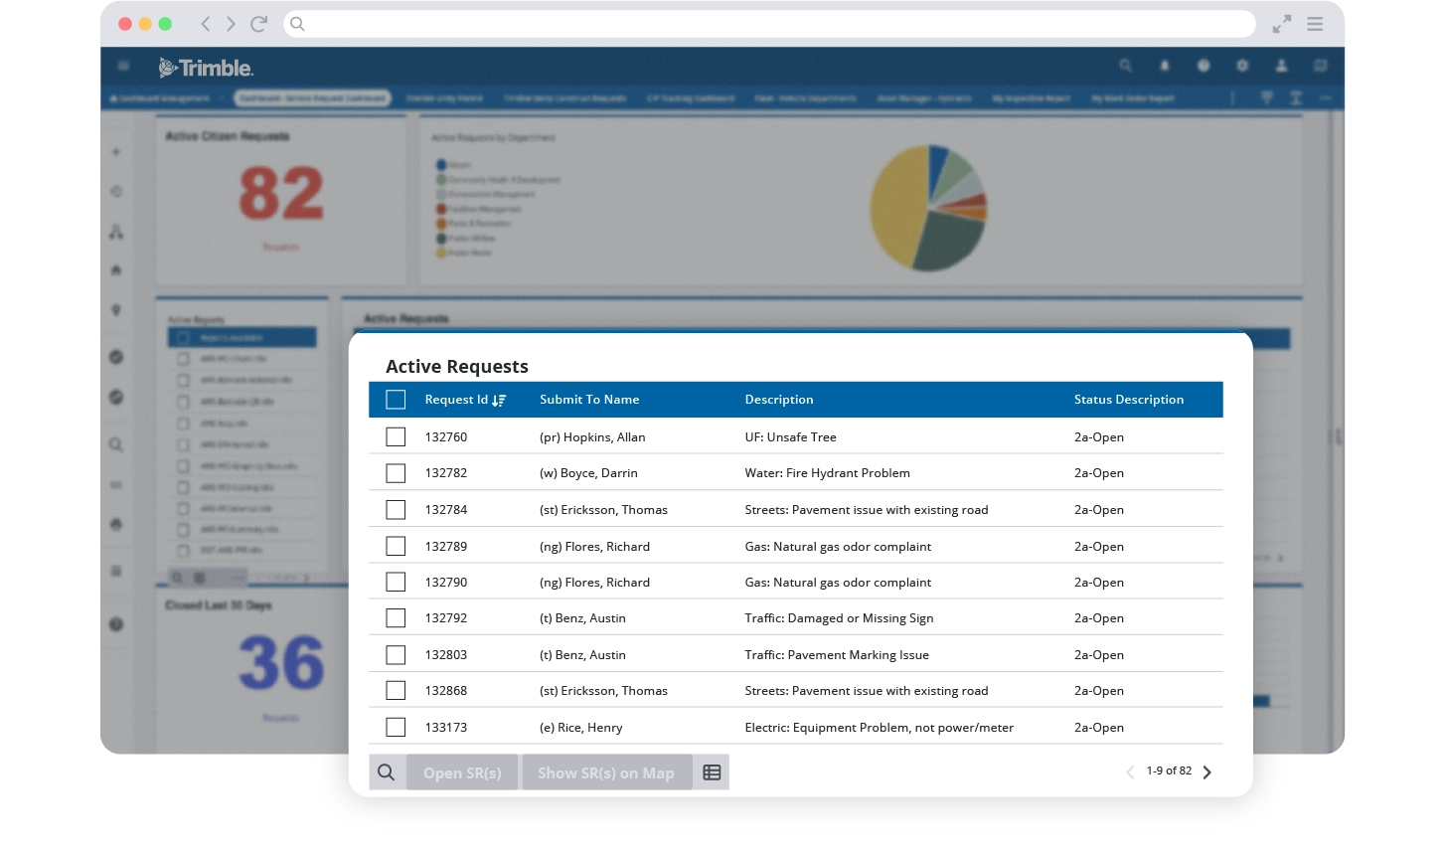
Task: Click request id 132784
Action: (446, 509)
